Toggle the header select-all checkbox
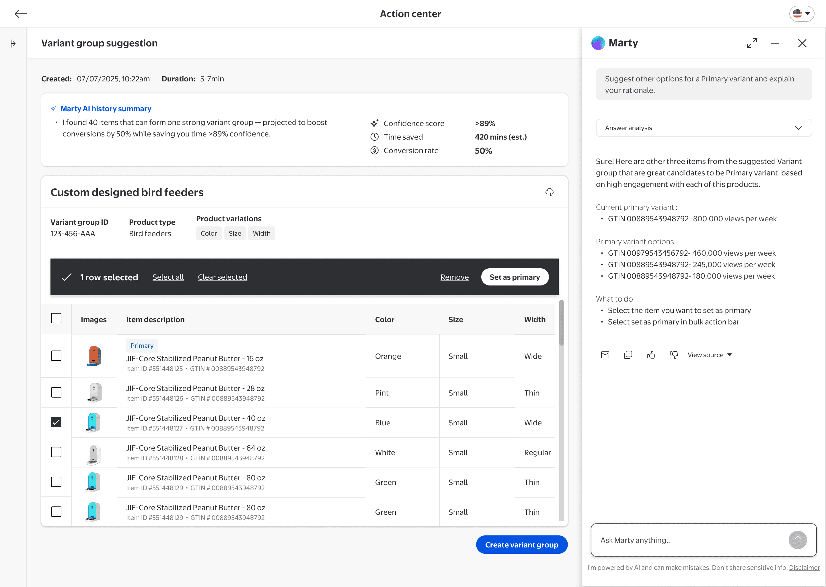 [56, 318]
